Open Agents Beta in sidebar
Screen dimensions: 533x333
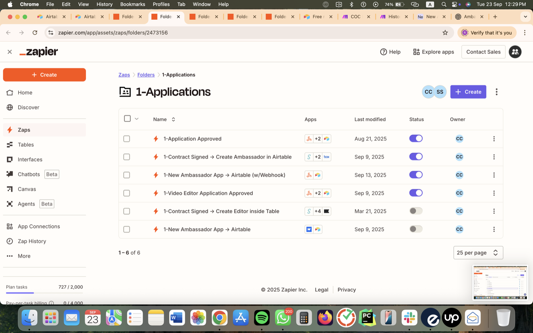pyautogui.click(x=44, y=204)
